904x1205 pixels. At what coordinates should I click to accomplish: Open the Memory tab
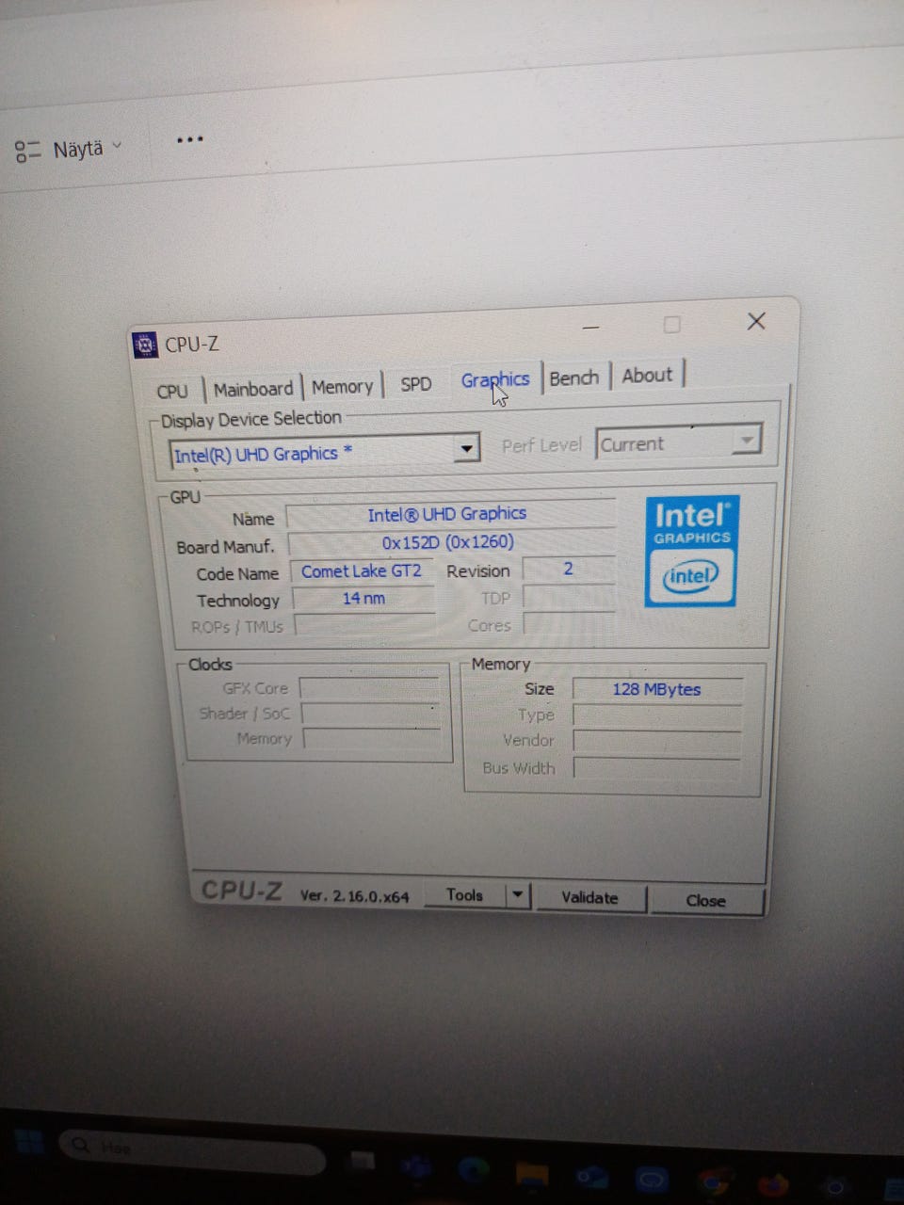(342, 387)
